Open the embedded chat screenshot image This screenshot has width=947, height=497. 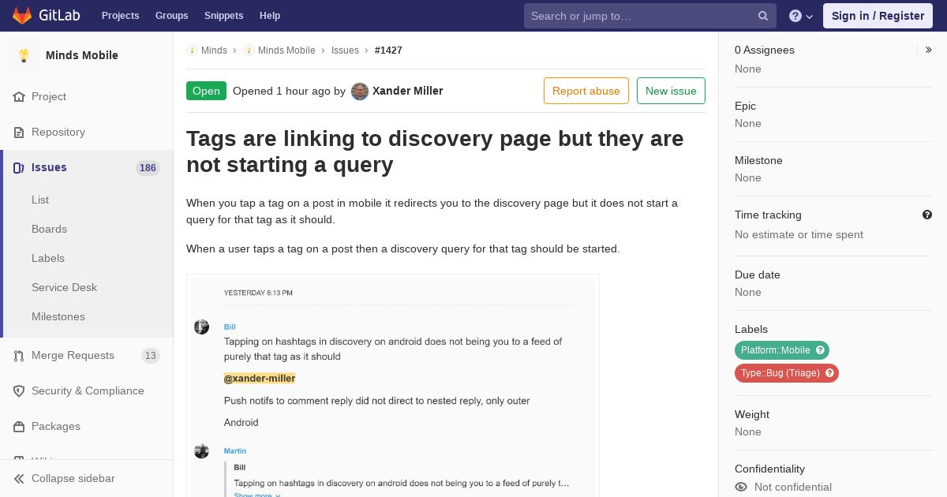393,386
